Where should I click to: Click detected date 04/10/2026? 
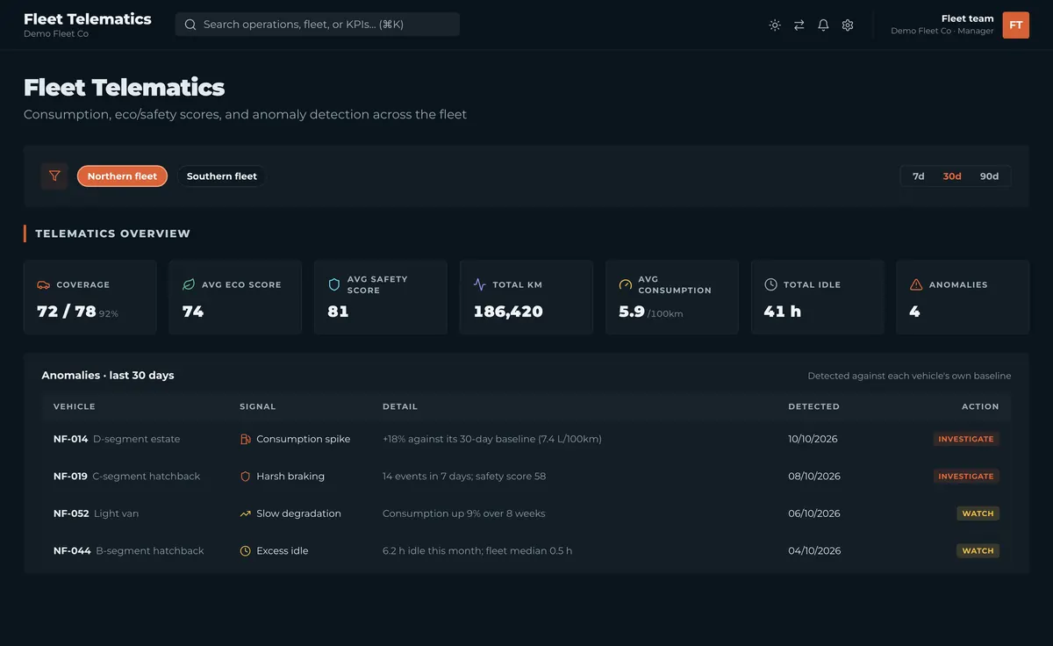pos(814,551)
